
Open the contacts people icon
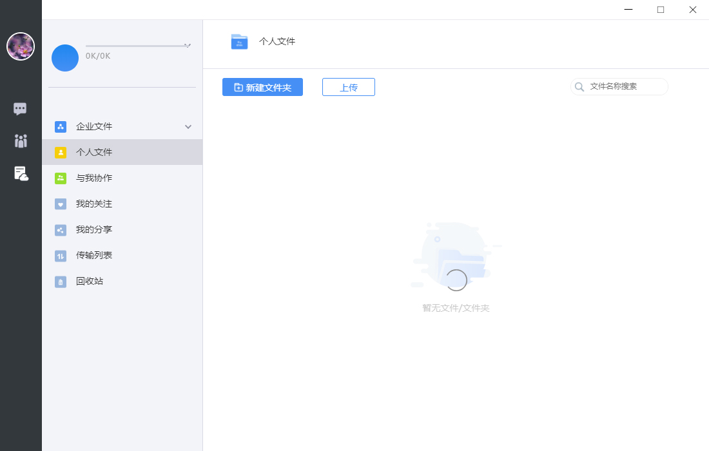[21, 141]
